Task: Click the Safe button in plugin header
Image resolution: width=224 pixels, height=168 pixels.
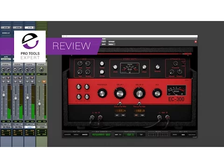Action: [x=104, y=44]
